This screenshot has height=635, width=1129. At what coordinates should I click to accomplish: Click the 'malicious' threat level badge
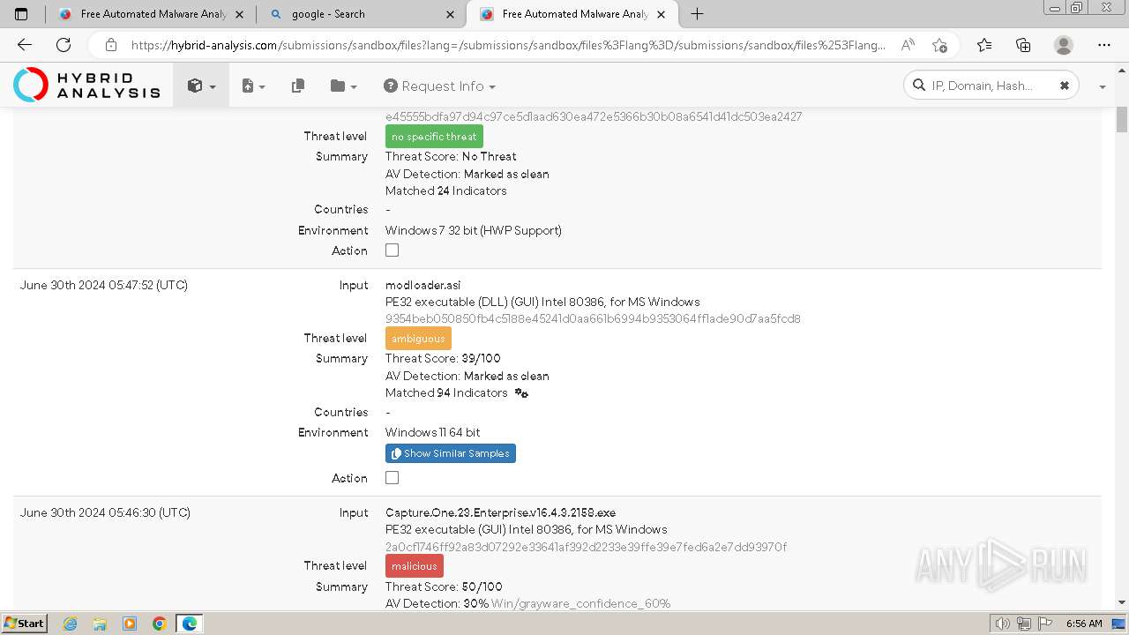415,566
